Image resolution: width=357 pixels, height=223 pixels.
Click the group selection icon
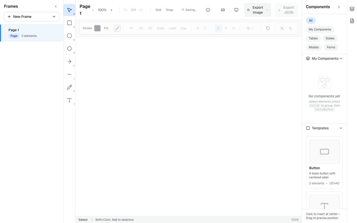coord(282,28)
